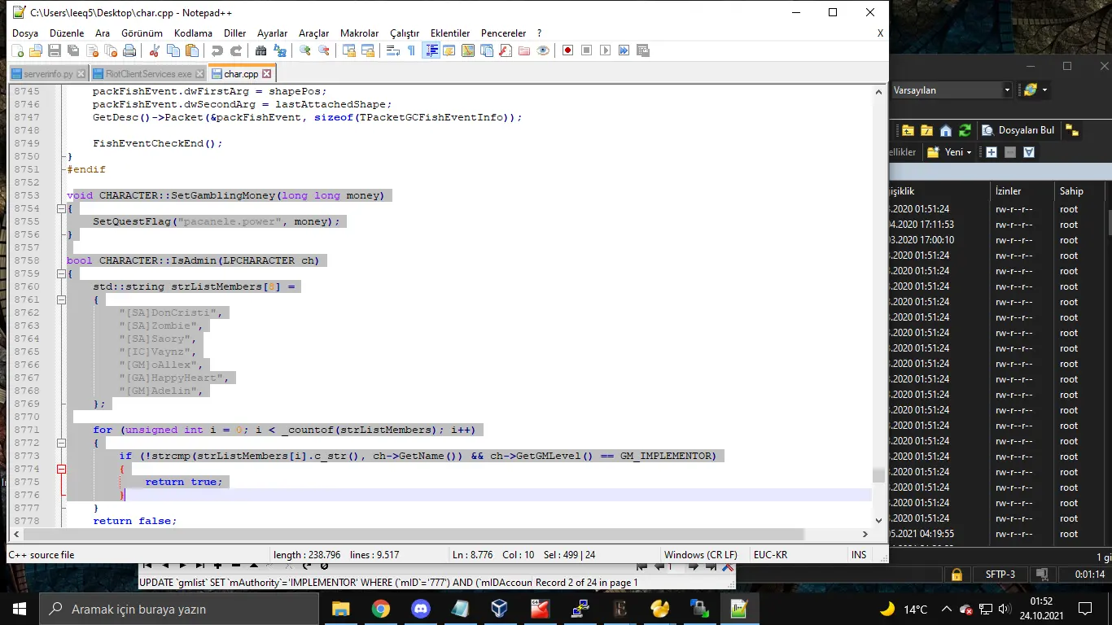The width and height of the screenshot is (1112, 625).
Task: Start macro recording with the red dot
Action: (x=567, y=50)
